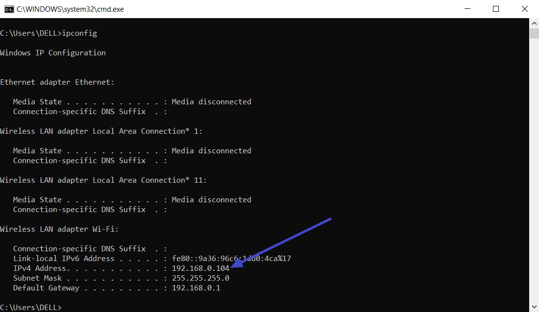Image resolution: width=539 pixels, height=312 pixels.
Task: Click the 'Subnet Mask' label
Action: click(x=37, y=278)
